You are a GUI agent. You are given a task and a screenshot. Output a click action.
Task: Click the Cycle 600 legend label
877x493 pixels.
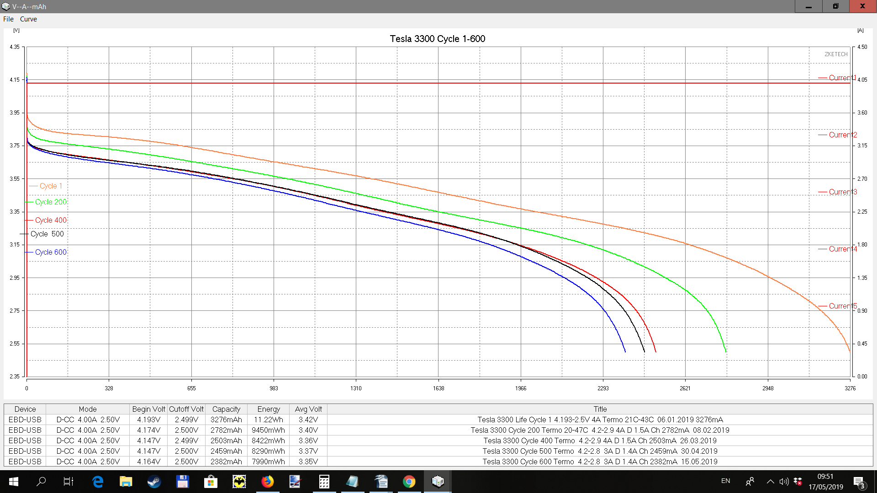point(50,252)
